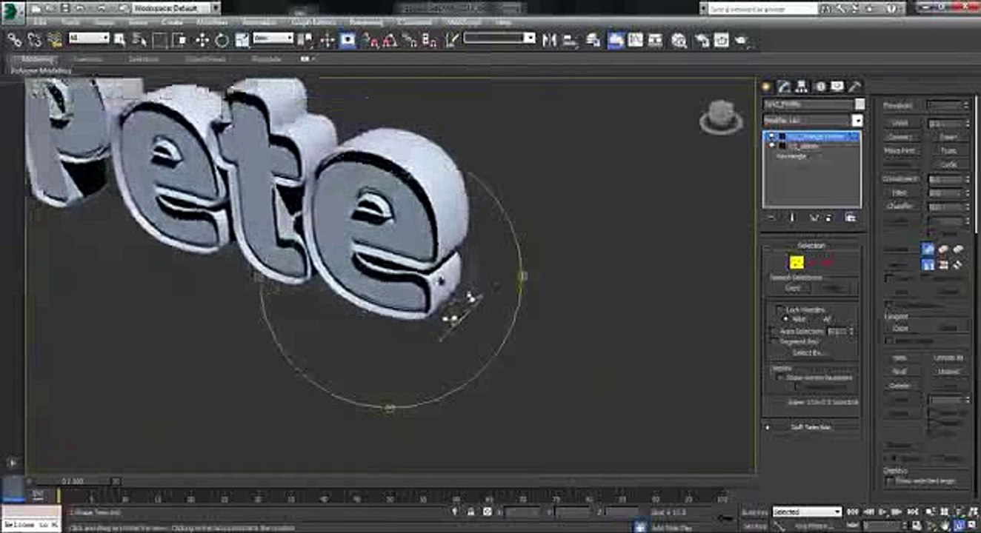Toggle the Window/Crossing selection icon
This screenshot has width=981, height=533.
tap(179, 40)
